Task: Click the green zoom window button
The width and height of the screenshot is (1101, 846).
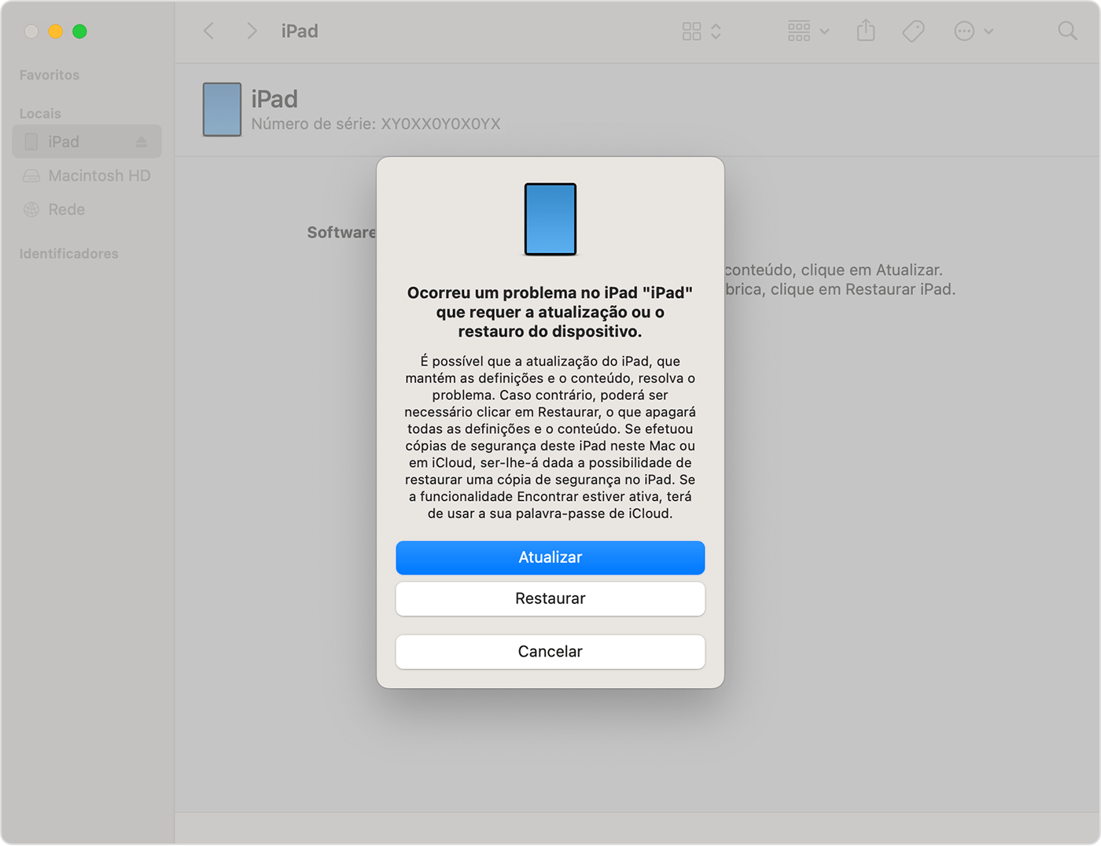Action: (x=79, y=31)
